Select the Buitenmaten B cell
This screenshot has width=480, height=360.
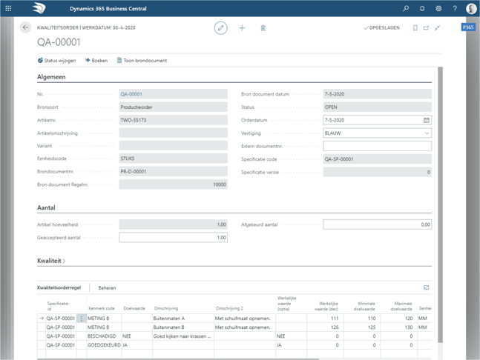183,327
